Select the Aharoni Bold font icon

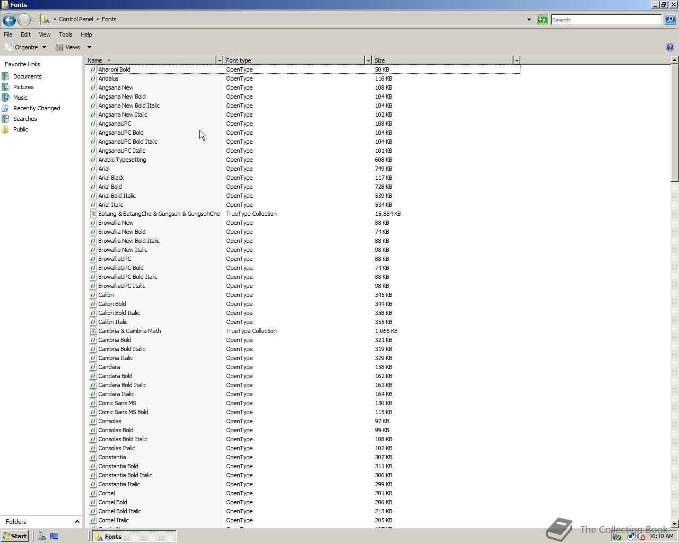click(93, 69)
